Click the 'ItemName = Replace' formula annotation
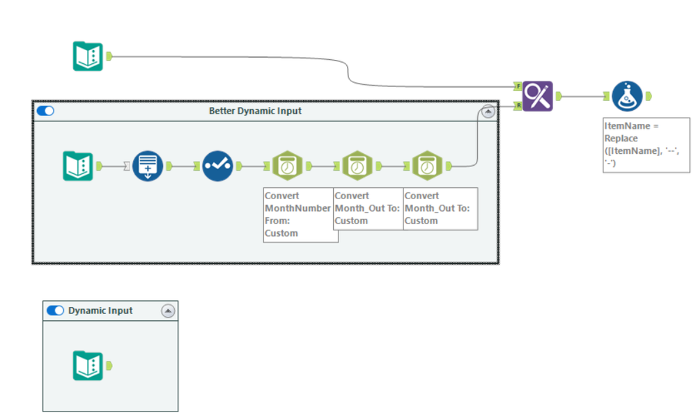The height and width of the screenshot is (415, 696). click(x=647, y=145)
